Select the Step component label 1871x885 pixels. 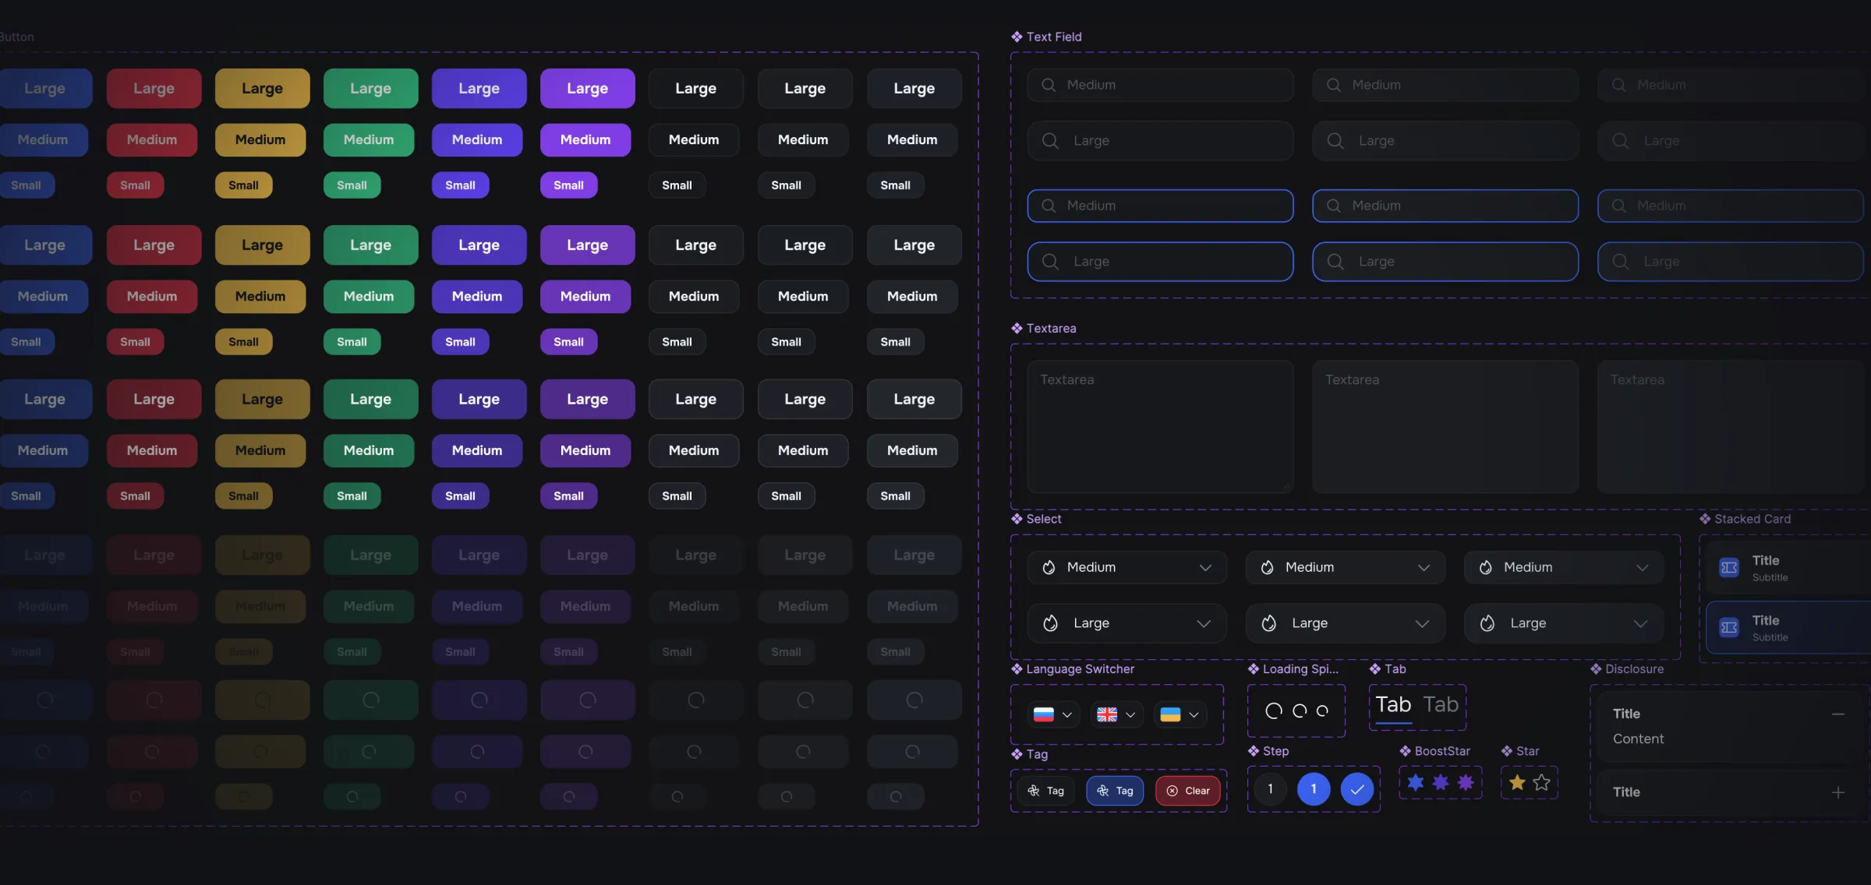pos(1275,751)
